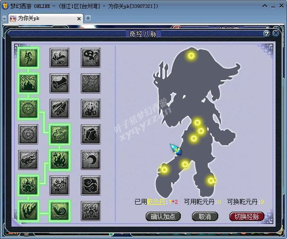Select the green fire orb skill icon

28,185
